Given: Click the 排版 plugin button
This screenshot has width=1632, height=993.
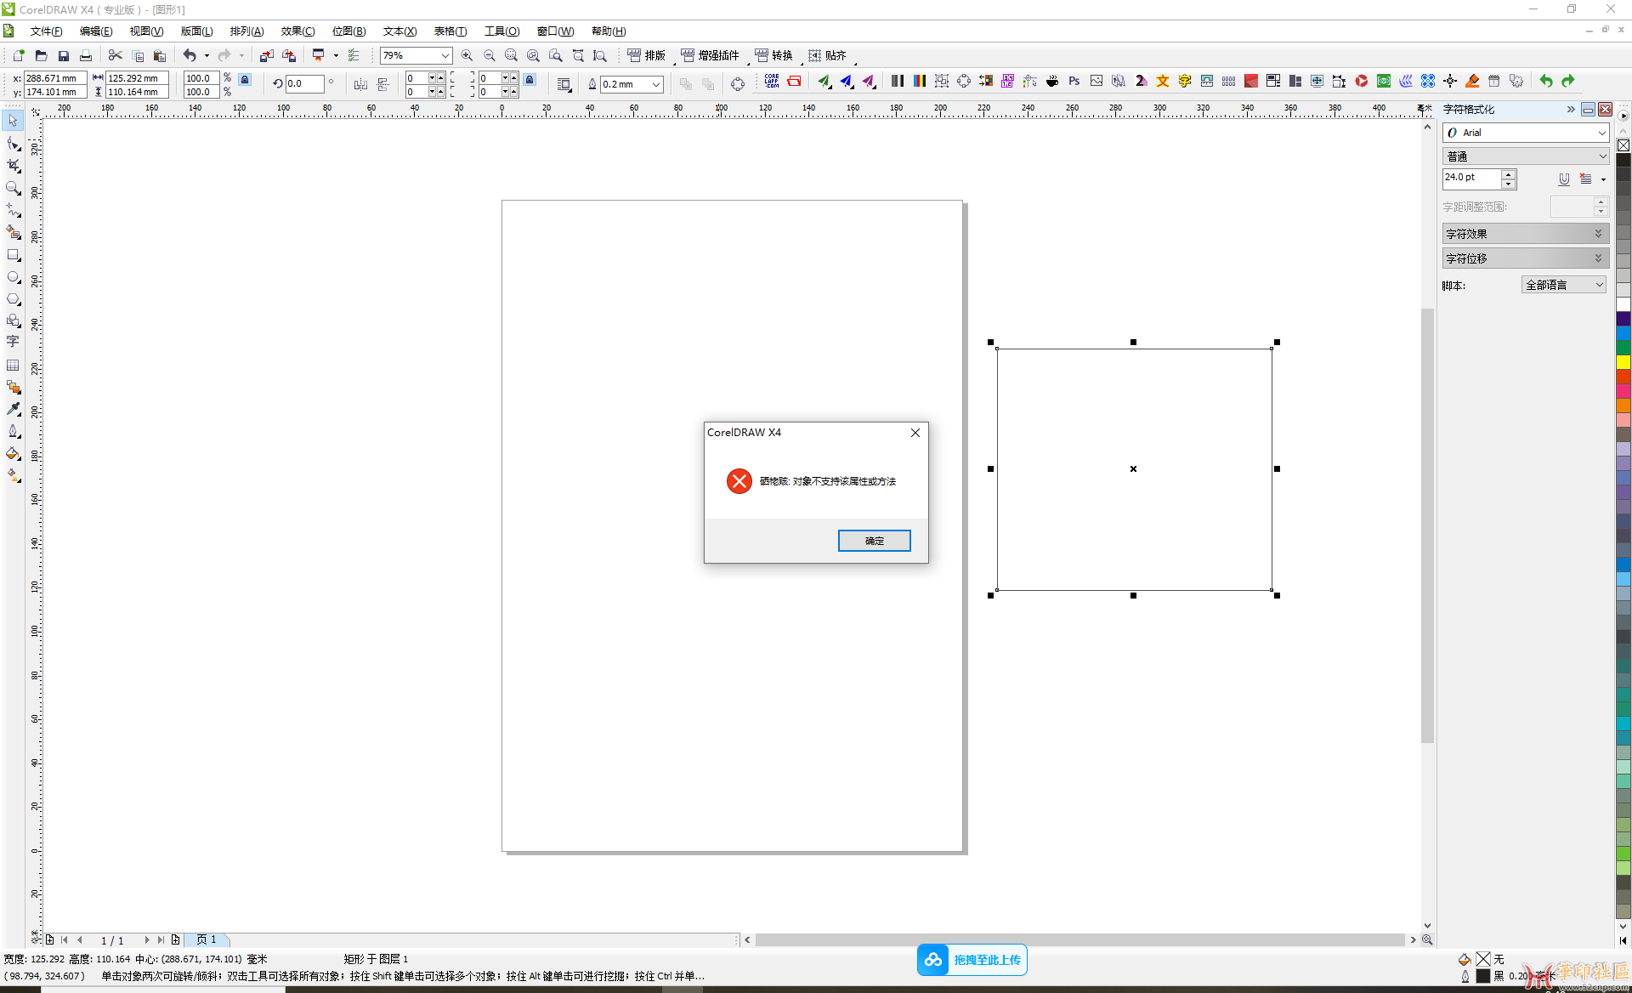Looking at the screenshot, I should point(647,55).
